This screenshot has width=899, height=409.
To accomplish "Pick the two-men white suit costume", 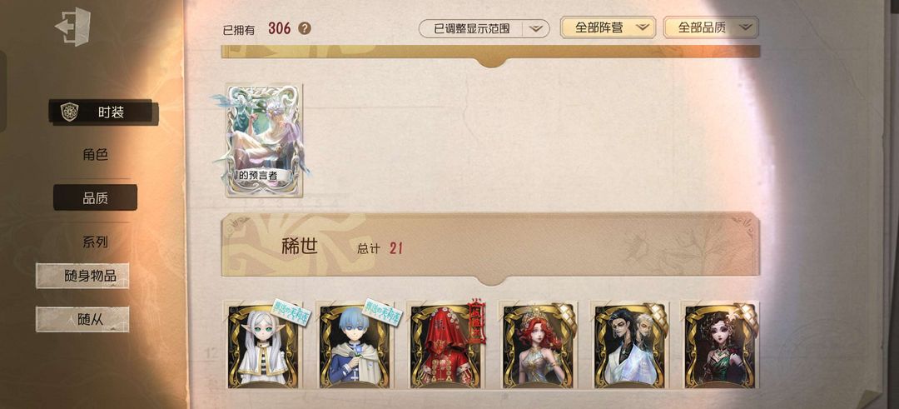I will pyautogui.click(x=630, y=346).
